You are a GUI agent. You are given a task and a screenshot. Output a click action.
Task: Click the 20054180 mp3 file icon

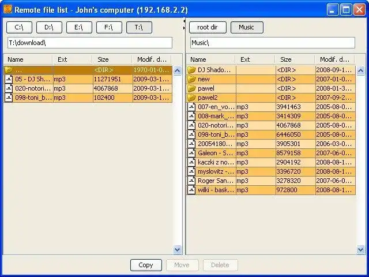tap(191, 144)
